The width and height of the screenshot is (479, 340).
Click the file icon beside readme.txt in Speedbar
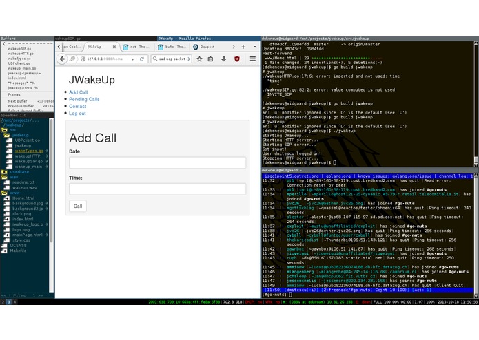pyautogui.click(x=7, y=182)
